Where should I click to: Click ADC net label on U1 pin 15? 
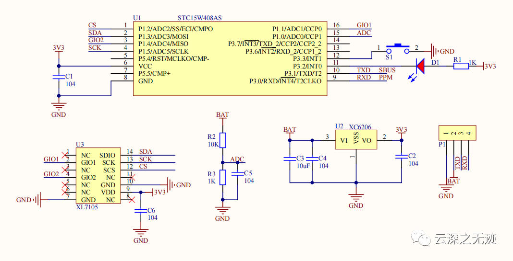click(364, 33)
